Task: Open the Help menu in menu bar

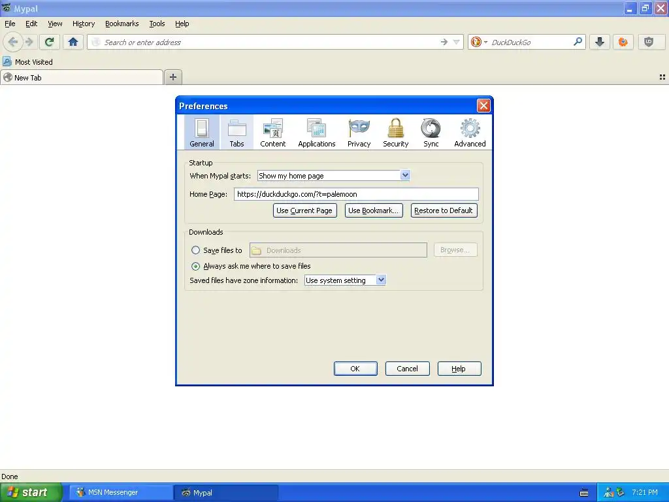Action: click(182, 24)
